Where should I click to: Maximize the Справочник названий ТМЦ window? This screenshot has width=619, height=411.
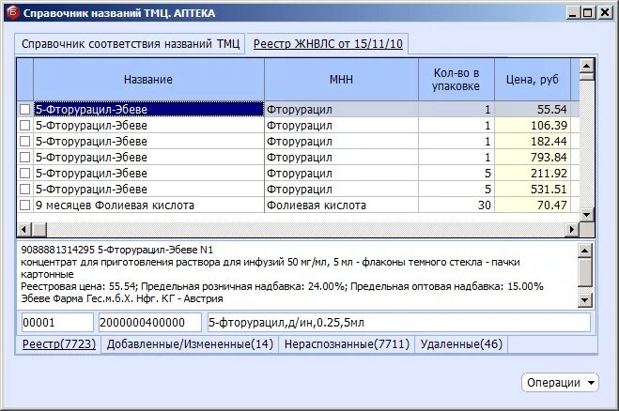(588, 12)
